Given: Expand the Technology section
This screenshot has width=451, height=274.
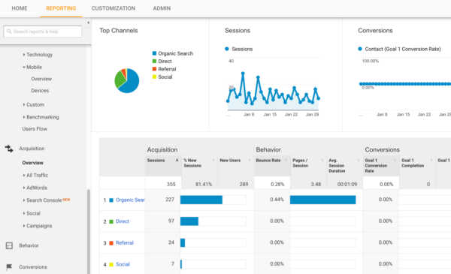Looking at the screenshot, I should [39, 55].
